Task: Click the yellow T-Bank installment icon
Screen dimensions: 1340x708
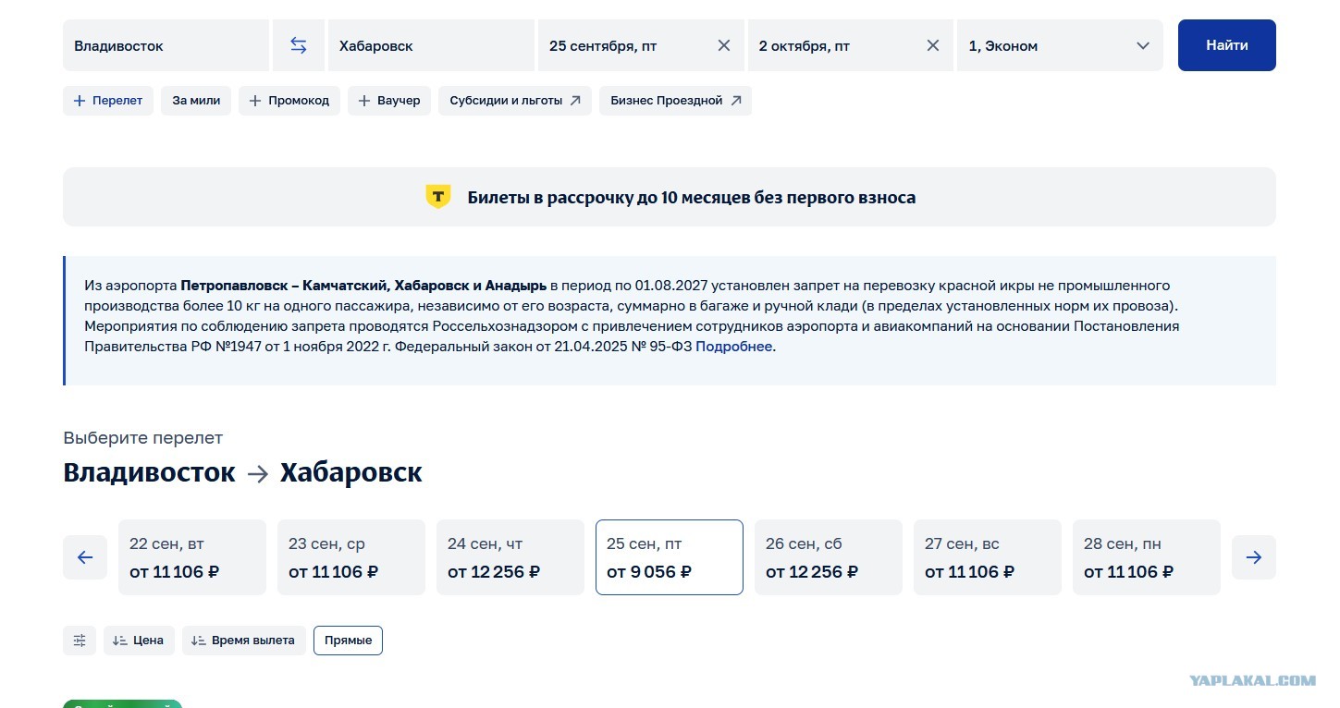Action: (x=437, y=197)
